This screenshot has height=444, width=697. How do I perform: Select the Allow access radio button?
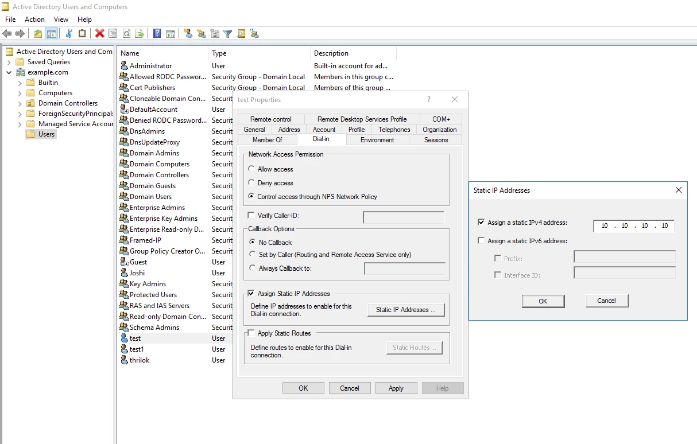[x=251, y=169]
